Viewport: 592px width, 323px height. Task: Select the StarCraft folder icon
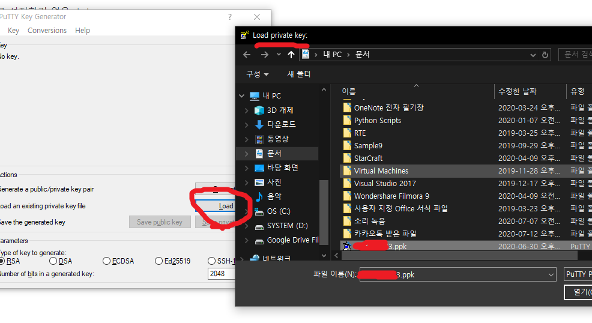tap(347, 158)
